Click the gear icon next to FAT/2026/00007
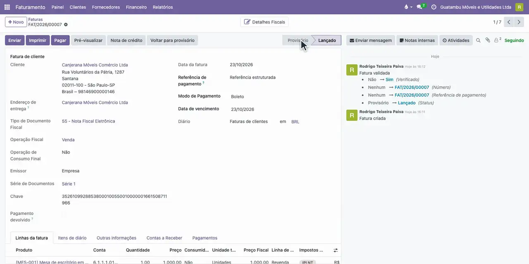Screen dimensions: 529x264 (x=66, y=25)
